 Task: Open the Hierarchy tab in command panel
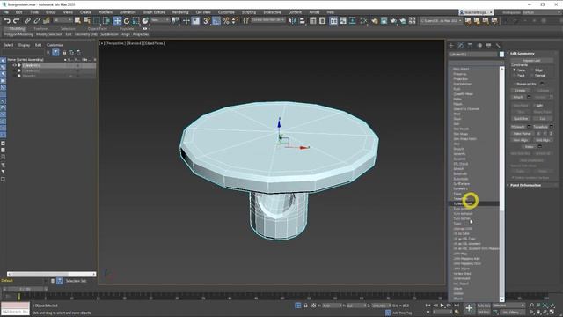pyautogui.click(x=470, y=45)
